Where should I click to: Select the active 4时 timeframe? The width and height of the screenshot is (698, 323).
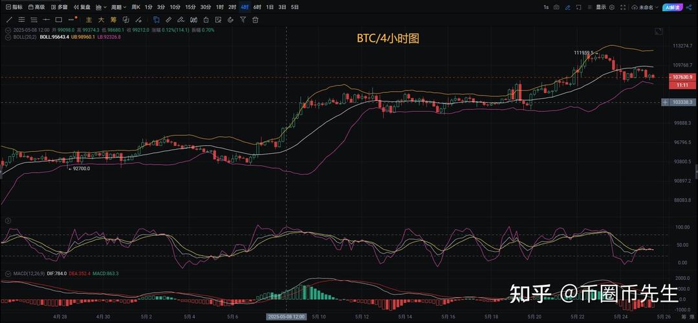pyautogui.click(x=245, y=7)
